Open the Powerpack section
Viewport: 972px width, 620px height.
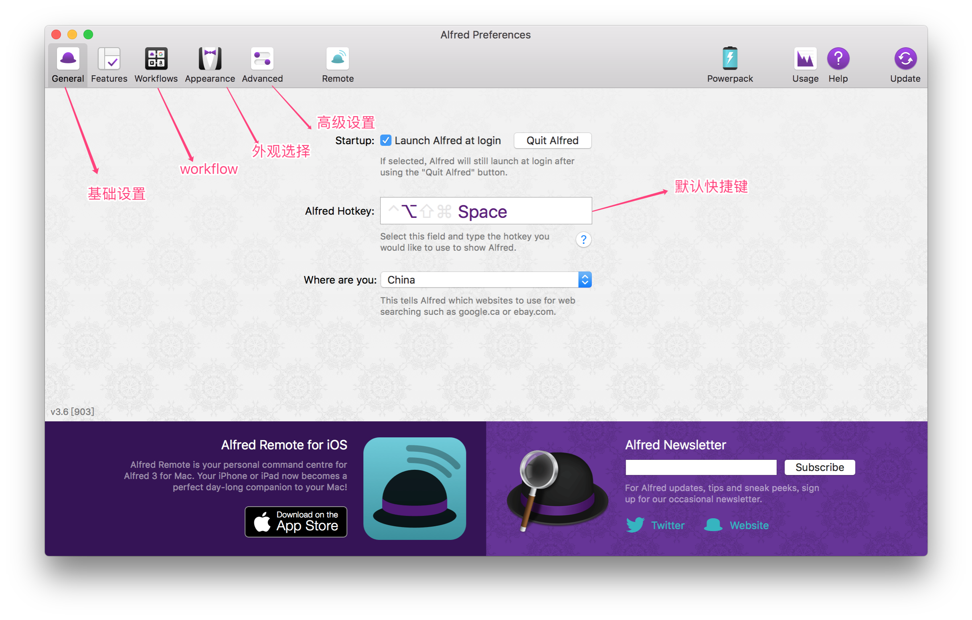(730, 65)
